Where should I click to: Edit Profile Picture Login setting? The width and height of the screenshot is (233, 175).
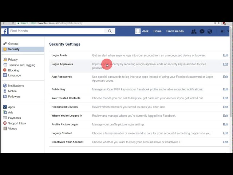[x=225, y=124]
